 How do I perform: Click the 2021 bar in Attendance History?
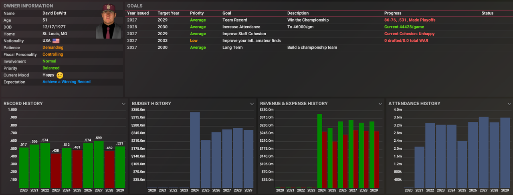coord(419,167)
